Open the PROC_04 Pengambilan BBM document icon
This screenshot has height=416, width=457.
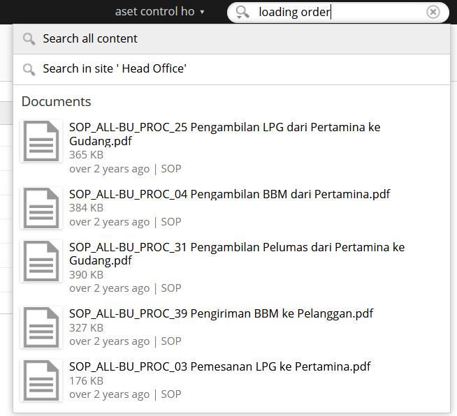[41, 208]
